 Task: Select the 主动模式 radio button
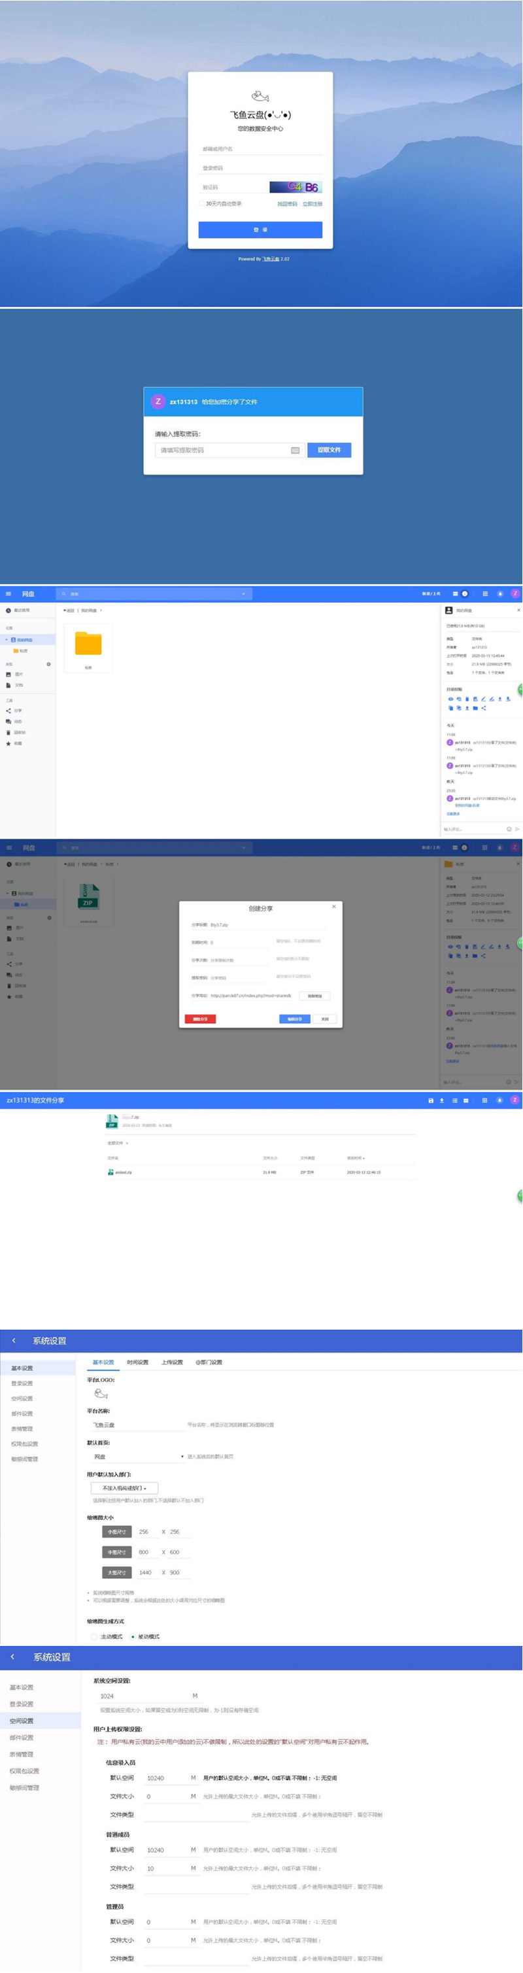(x=94, y=1637)
